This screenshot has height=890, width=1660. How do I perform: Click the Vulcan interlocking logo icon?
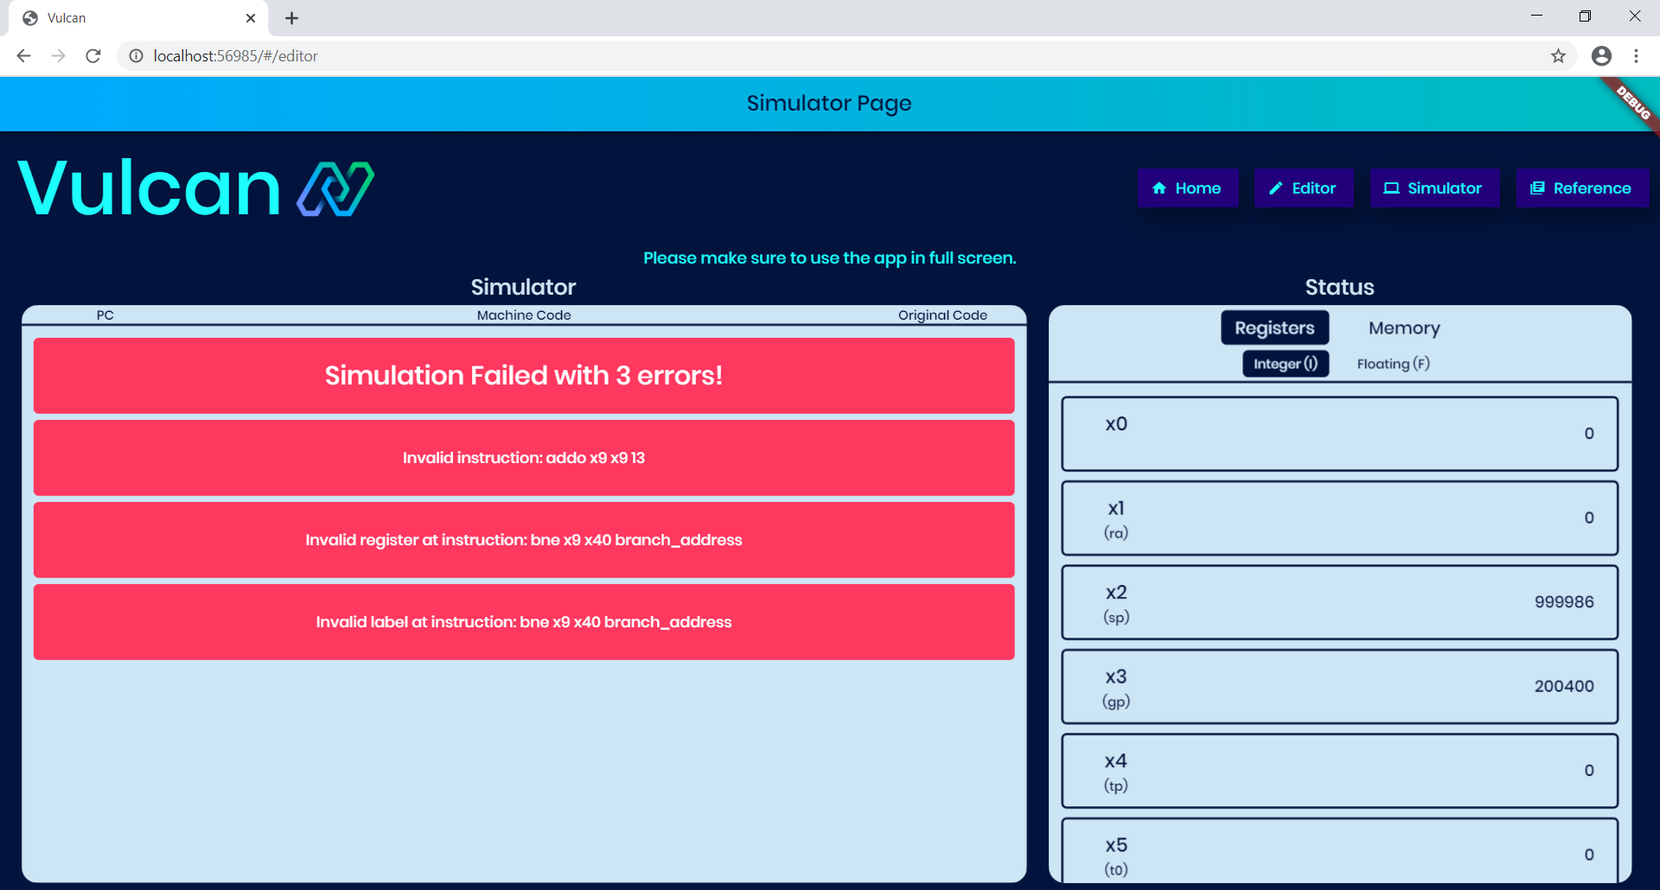coord(335,188)
